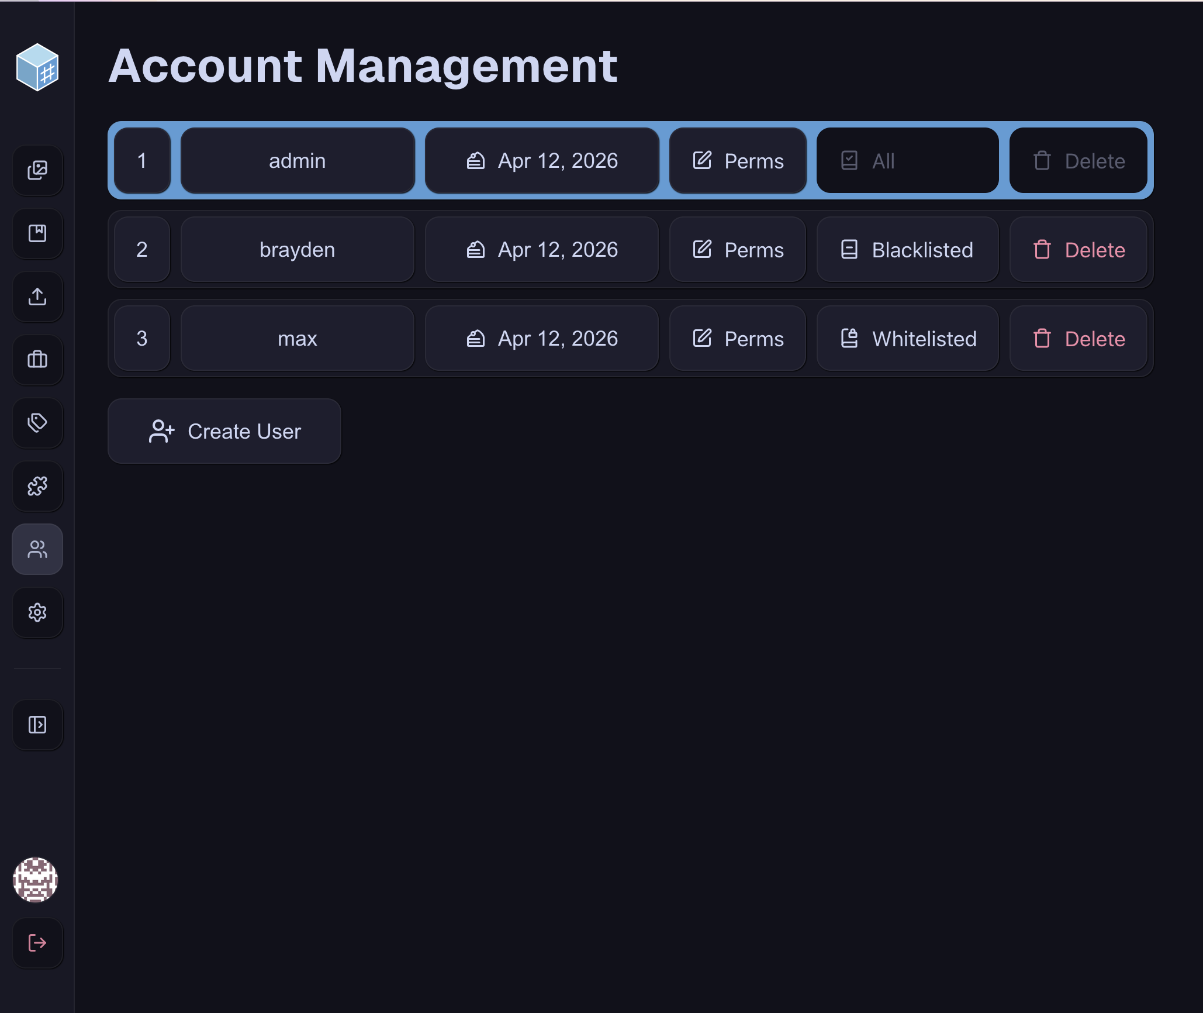Image resolution: width=1203 pixels, height=1013 pixels.
Task: Open the plugins puzzle icon
Action: (x=37, y=487)
